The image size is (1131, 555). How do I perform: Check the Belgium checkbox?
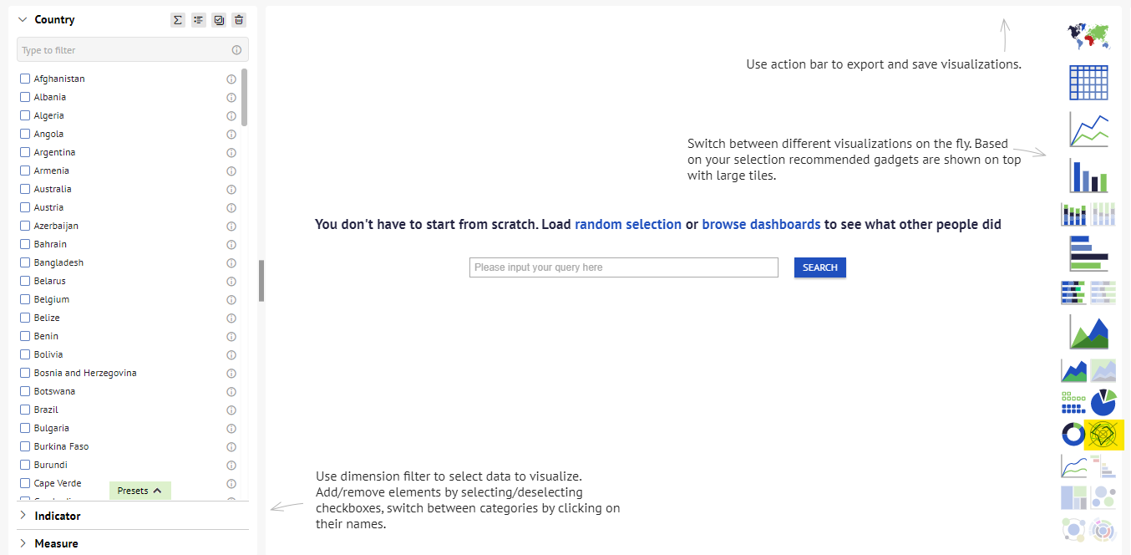pyautogui.click(x=25, y=299)
